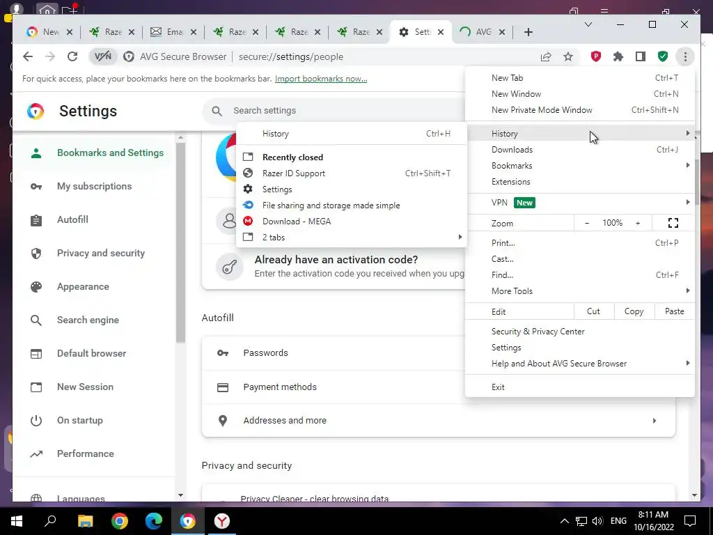Switch to the AVG loading tab
The image size is (713, 535).
click(483, 32)
